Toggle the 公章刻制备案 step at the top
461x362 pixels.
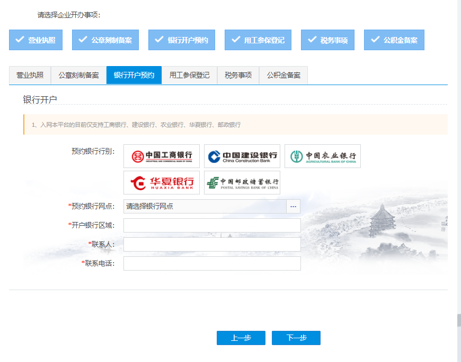pos(105,39)
